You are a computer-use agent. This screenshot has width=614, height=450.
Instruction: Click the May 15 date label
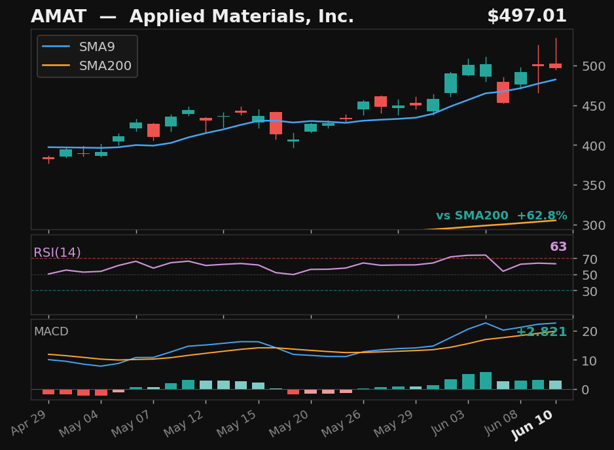point(238,424)
